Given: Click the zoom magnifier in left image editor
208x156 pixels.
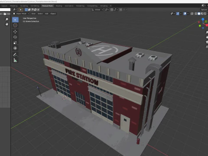Looking at the screenshot, I should pyautogui.click(x=7, y=19).
